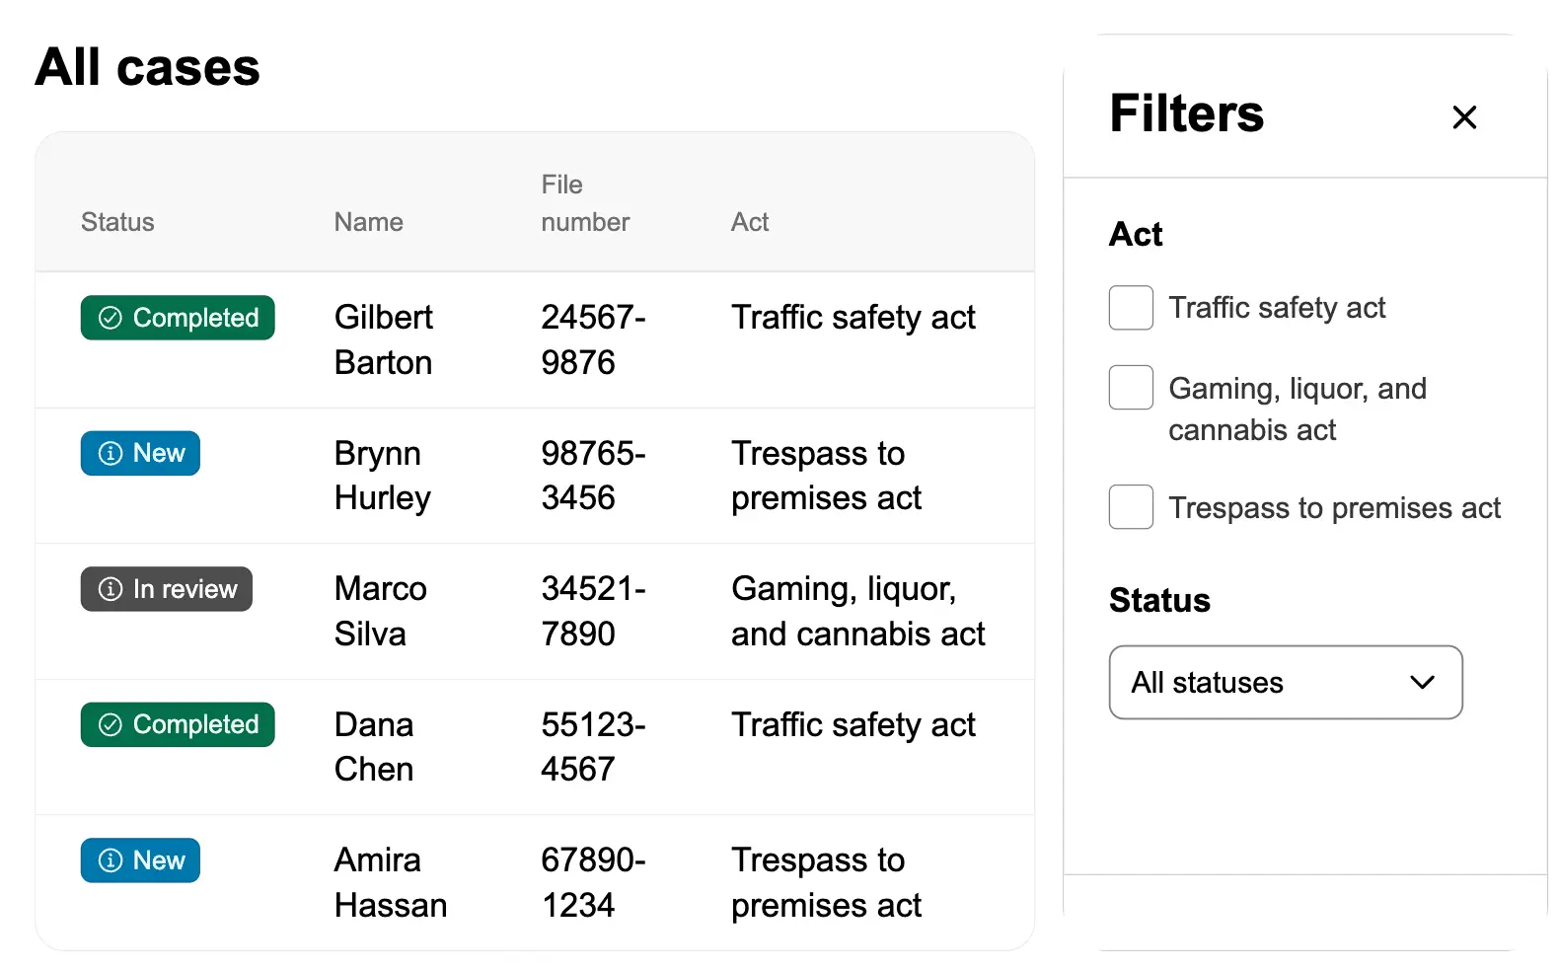Click file number 98765-3456
The height and width of the screenshot is (970, 1557).
pos(592,476)
